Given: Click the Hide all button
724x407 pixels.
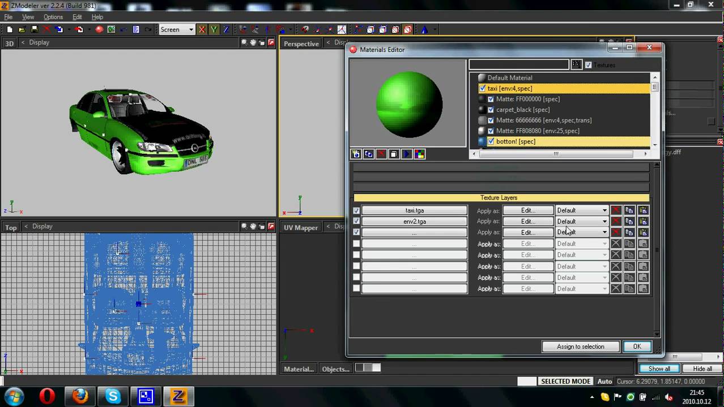Looking at the screenshot, I should click(x=702, y=369).
